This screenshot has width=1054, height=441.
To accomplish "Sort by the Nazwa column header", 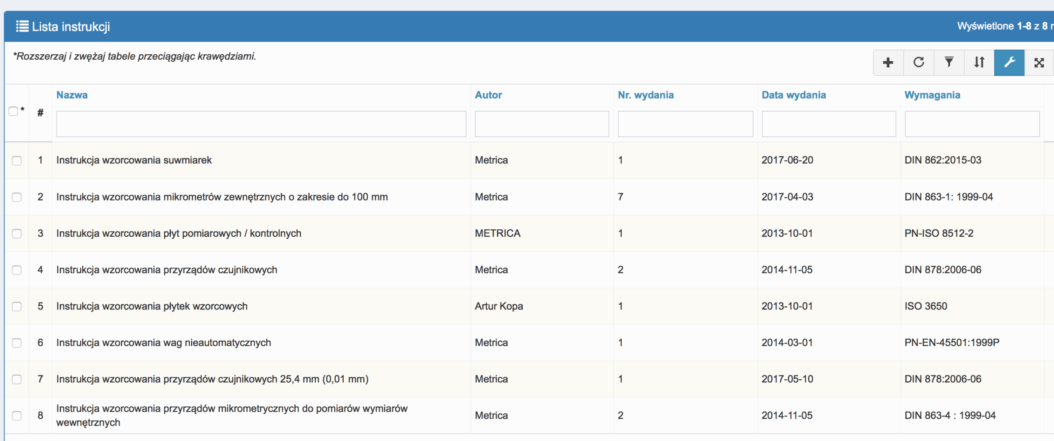I will coord(72,95).
